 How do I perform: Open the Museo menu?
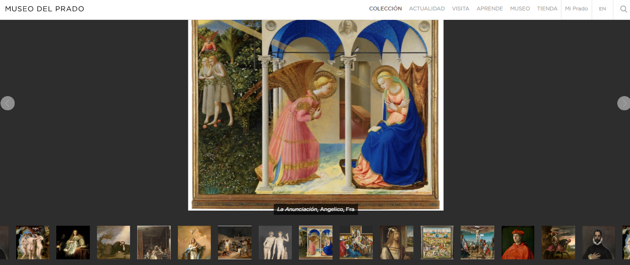coord(520,9)
